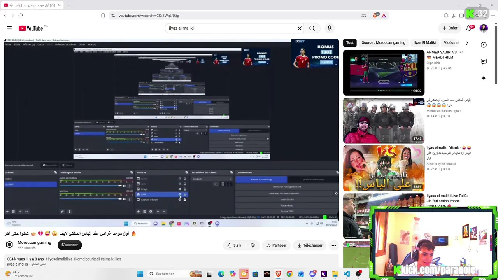Dislike the video with the thumbs-down
The width and height of the screenshot is (498, 280).
tap(253, 245)
